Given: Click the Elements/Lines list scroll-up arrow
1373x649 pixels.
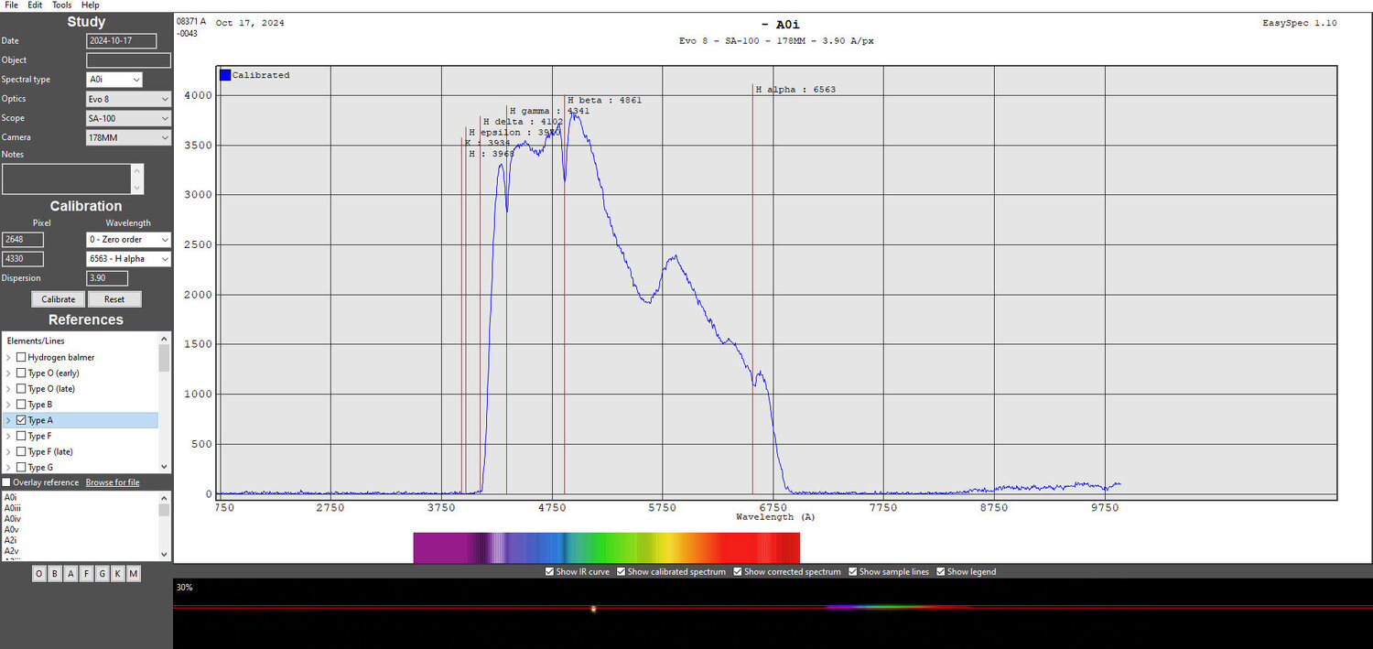Looking at the screenshot, I should [x=165, y=338].
